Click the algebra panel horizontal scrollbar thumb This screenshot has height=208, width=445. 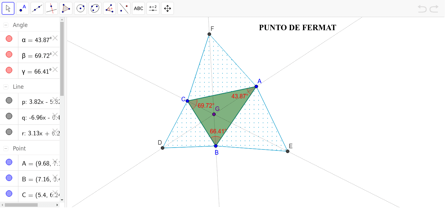(21, 205)
